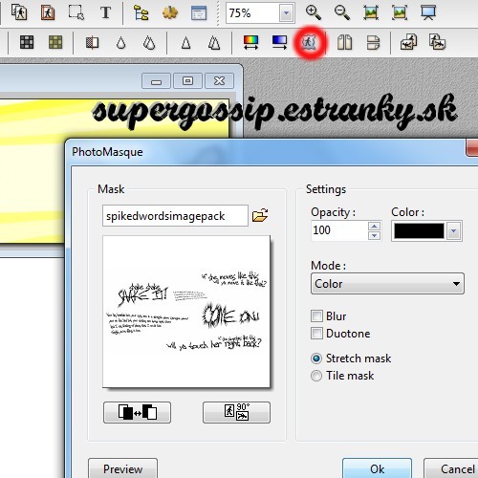478x478 pixels.
Task: Click the Vertical flip icon
Action: coord(373,42)
